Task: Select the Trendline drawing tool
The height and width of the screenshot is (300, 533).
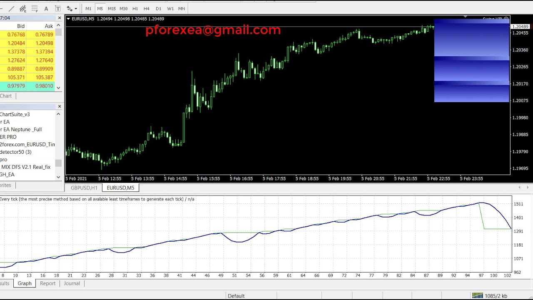Action: 11,8
